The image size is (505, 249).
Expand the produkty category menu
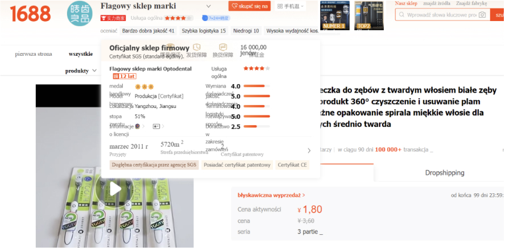click(81, 70)
